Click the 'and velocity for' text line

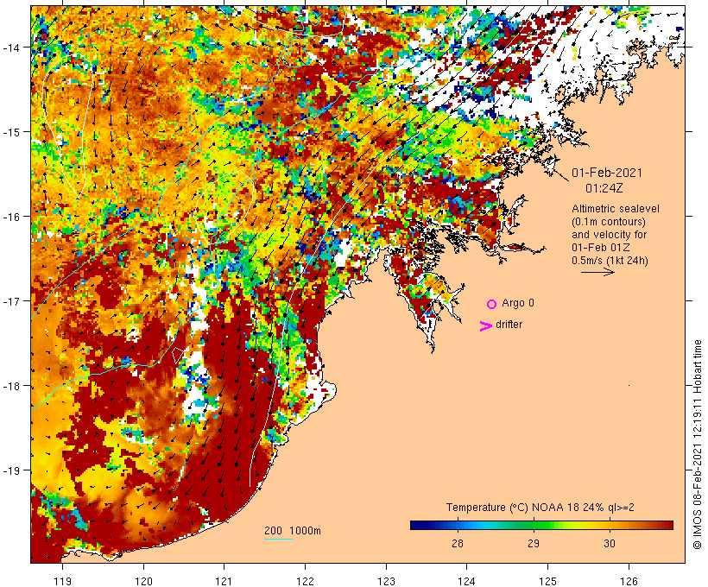point(609,235)
